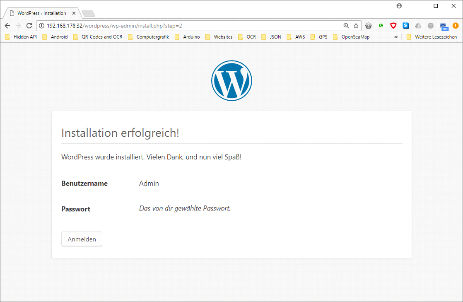Click the zoom magnifier icon in address bar
This screenshot has width=463, height=302.
coord(346,26)
